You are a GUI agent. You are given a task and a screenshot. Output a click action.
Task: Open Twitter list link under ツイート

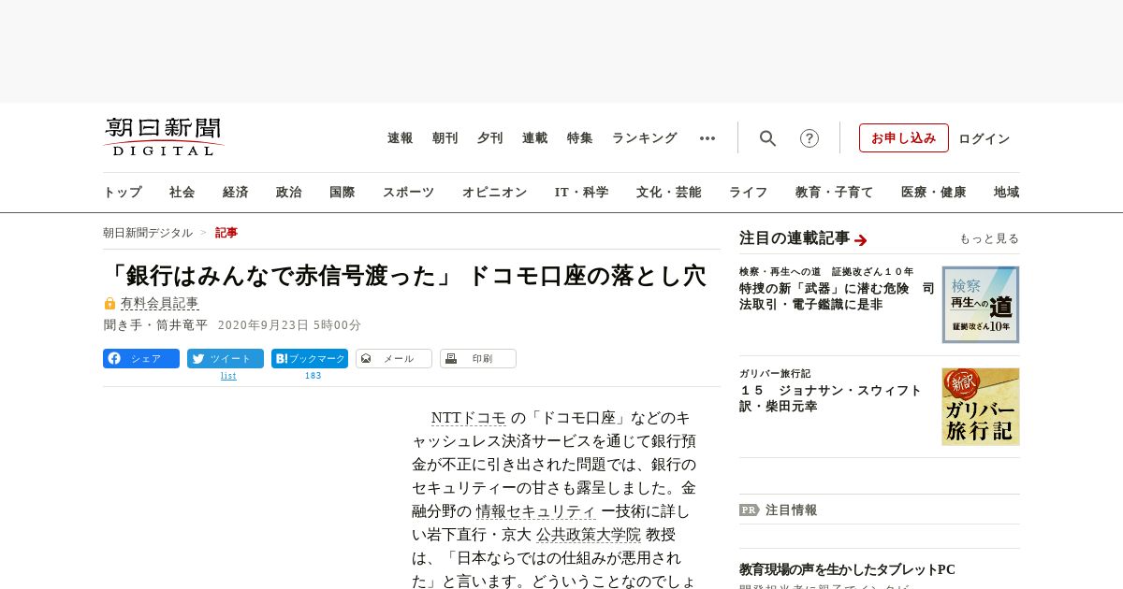tap(228, 376)
